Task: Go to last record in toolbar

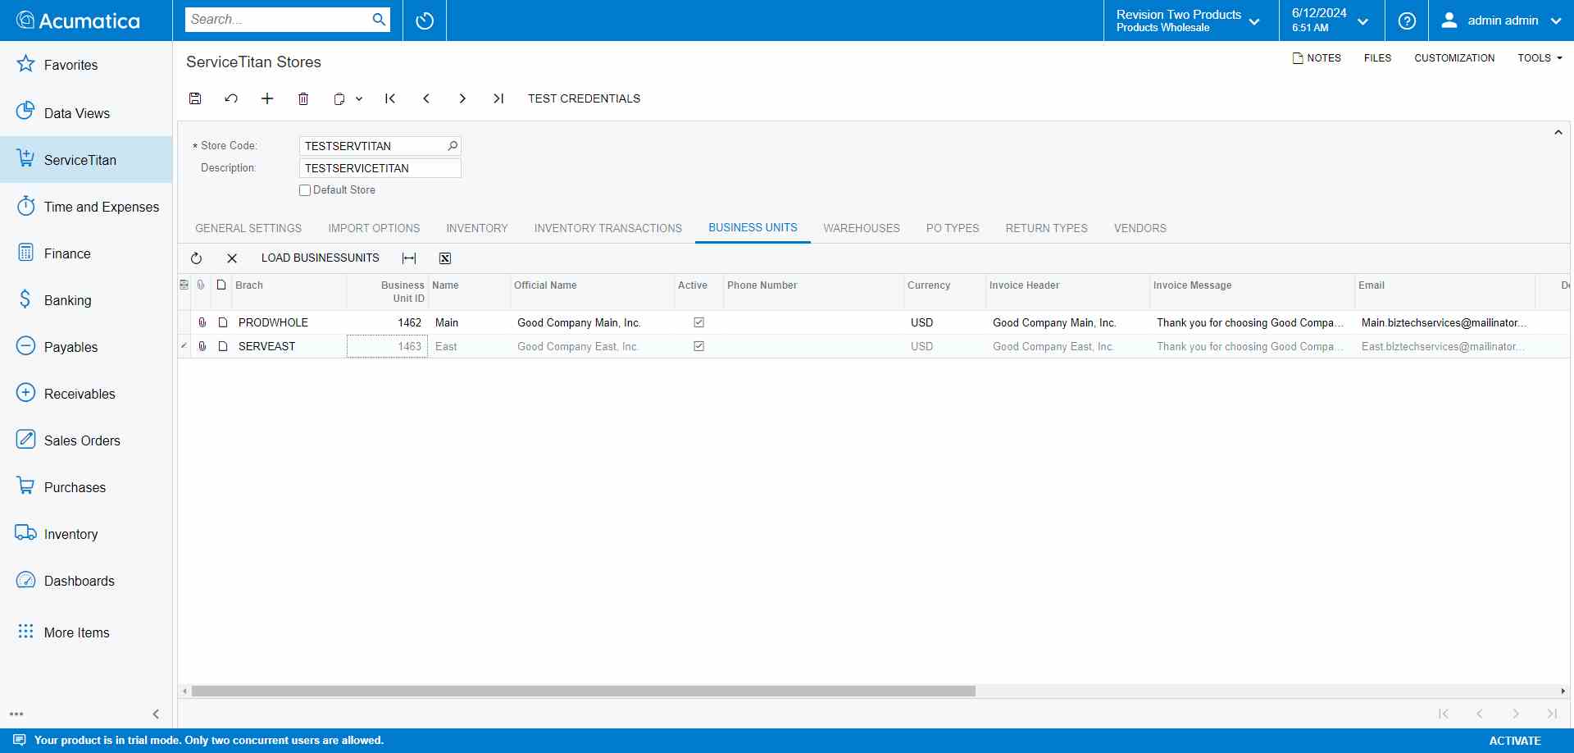Action: (498, 98)
